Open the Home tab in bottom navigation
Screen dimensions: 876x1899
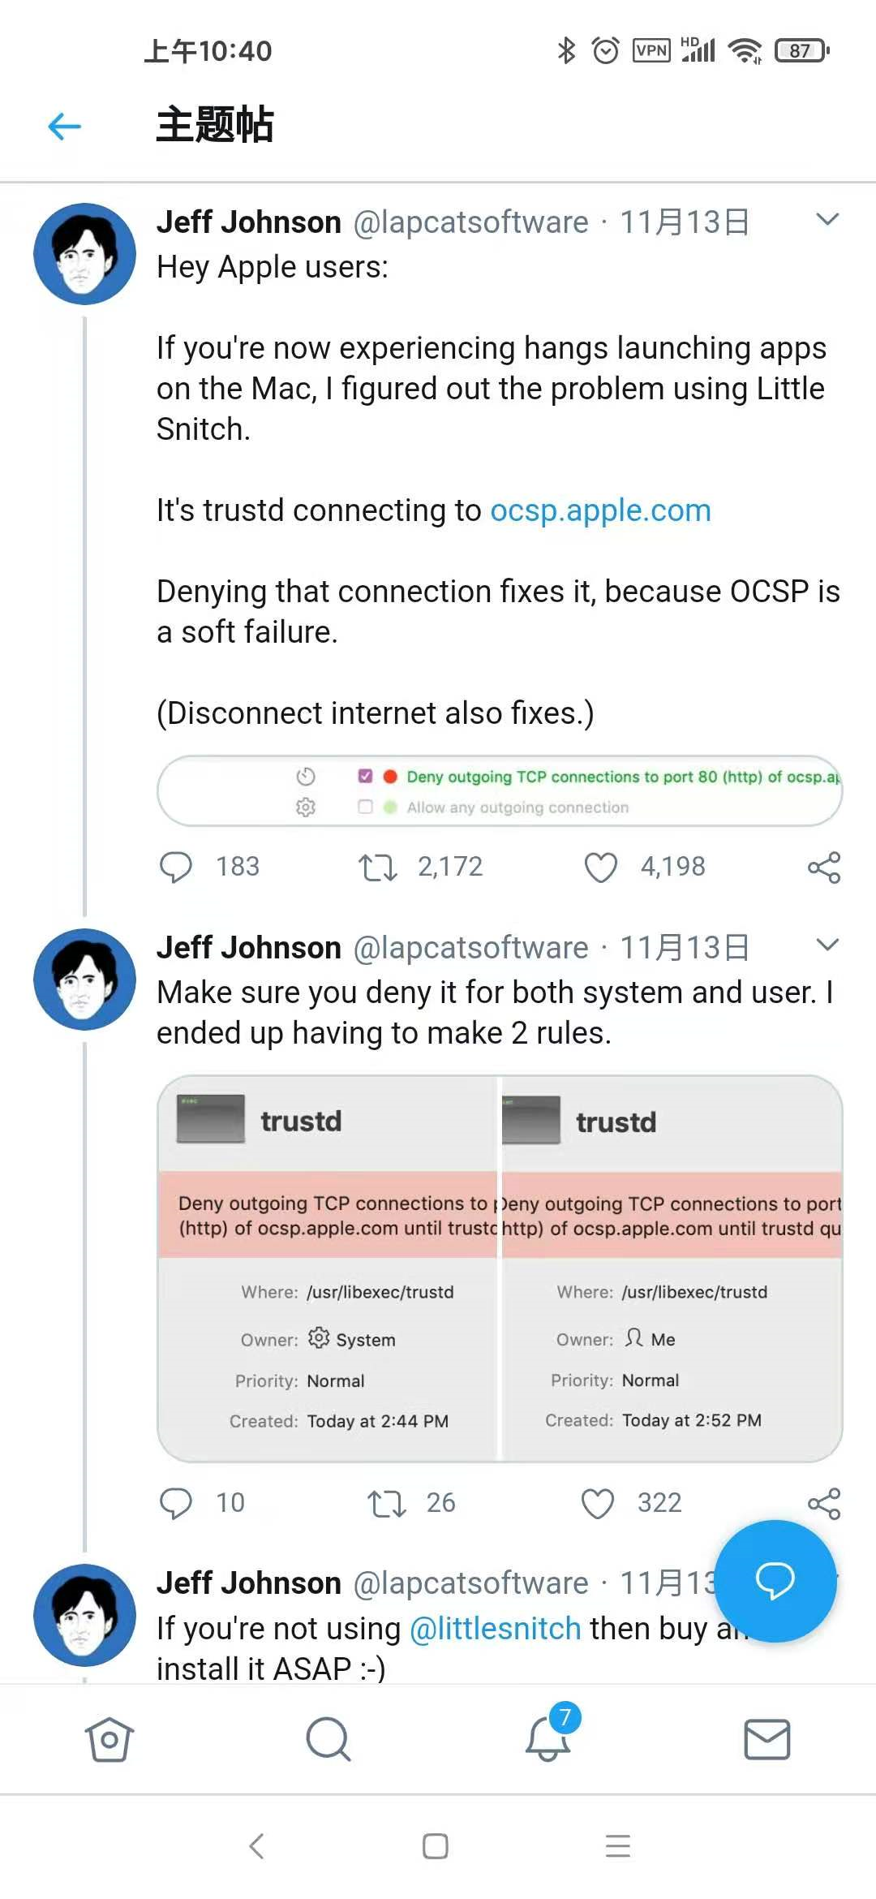click(109, 1738)
